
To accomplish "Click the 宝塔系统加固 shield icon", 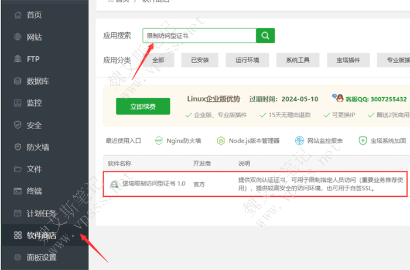I will [363, 141].
